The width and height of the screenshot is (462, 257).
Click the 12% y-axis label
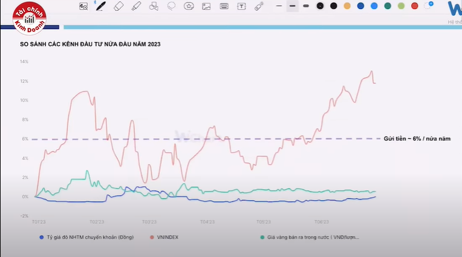tap(24, 81)
